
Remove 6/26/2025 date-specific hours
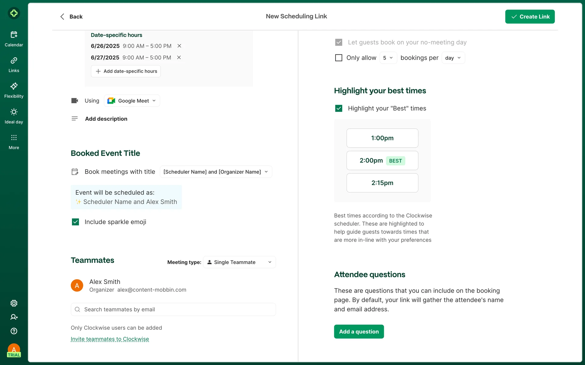tap(179, 46)
